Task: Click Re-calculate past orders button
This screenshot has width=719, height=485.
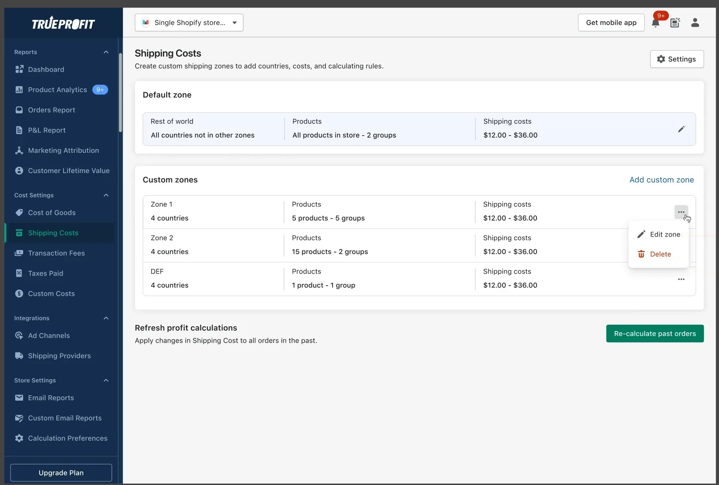Action: (x=655, y=333)
